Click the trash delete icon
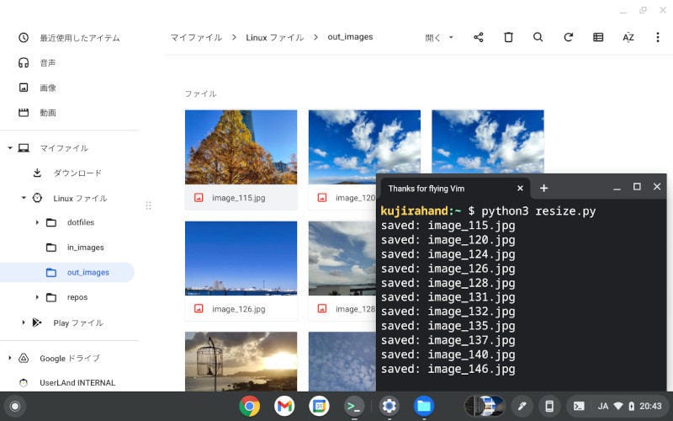Viewport: 673px width, 421px height. pyautogui.click(x=508, y=37)
